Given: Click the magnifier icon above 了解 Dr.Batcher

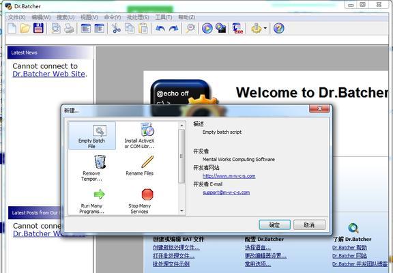Looking at the screenshot, I should click(353, 228).
